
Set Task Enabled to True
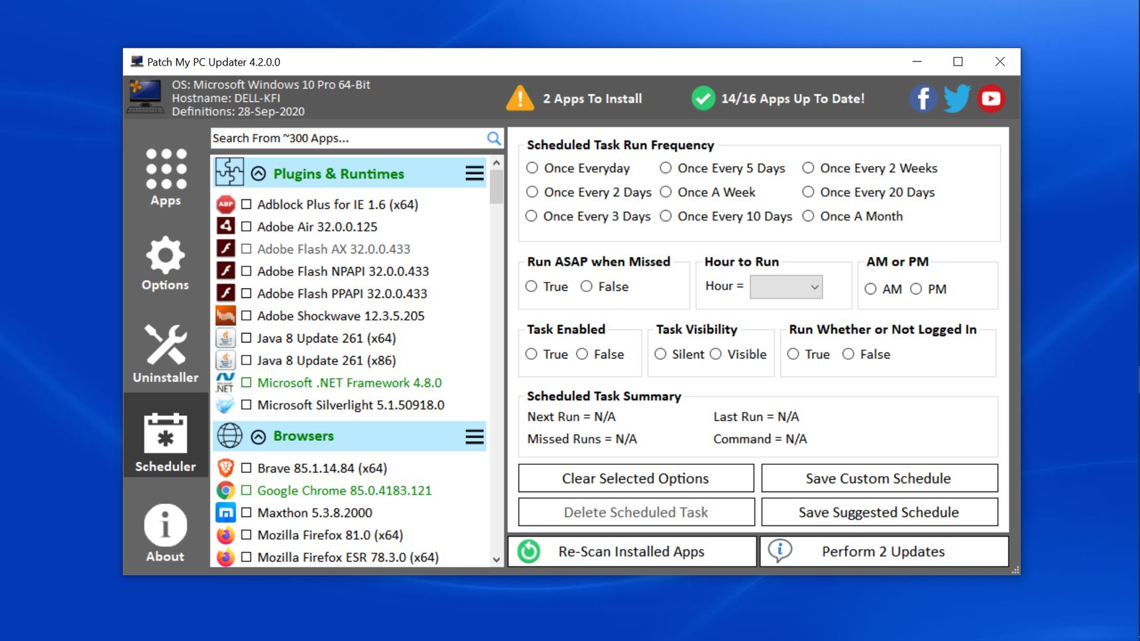point(532,354)
